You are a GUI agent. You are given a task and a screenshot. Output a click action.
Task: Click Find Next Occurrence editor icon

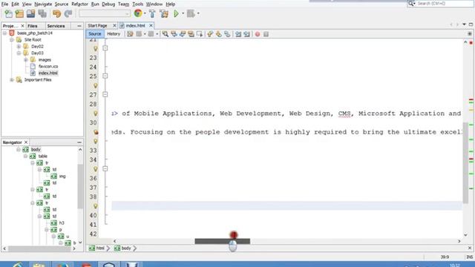[x=183, y=34]
